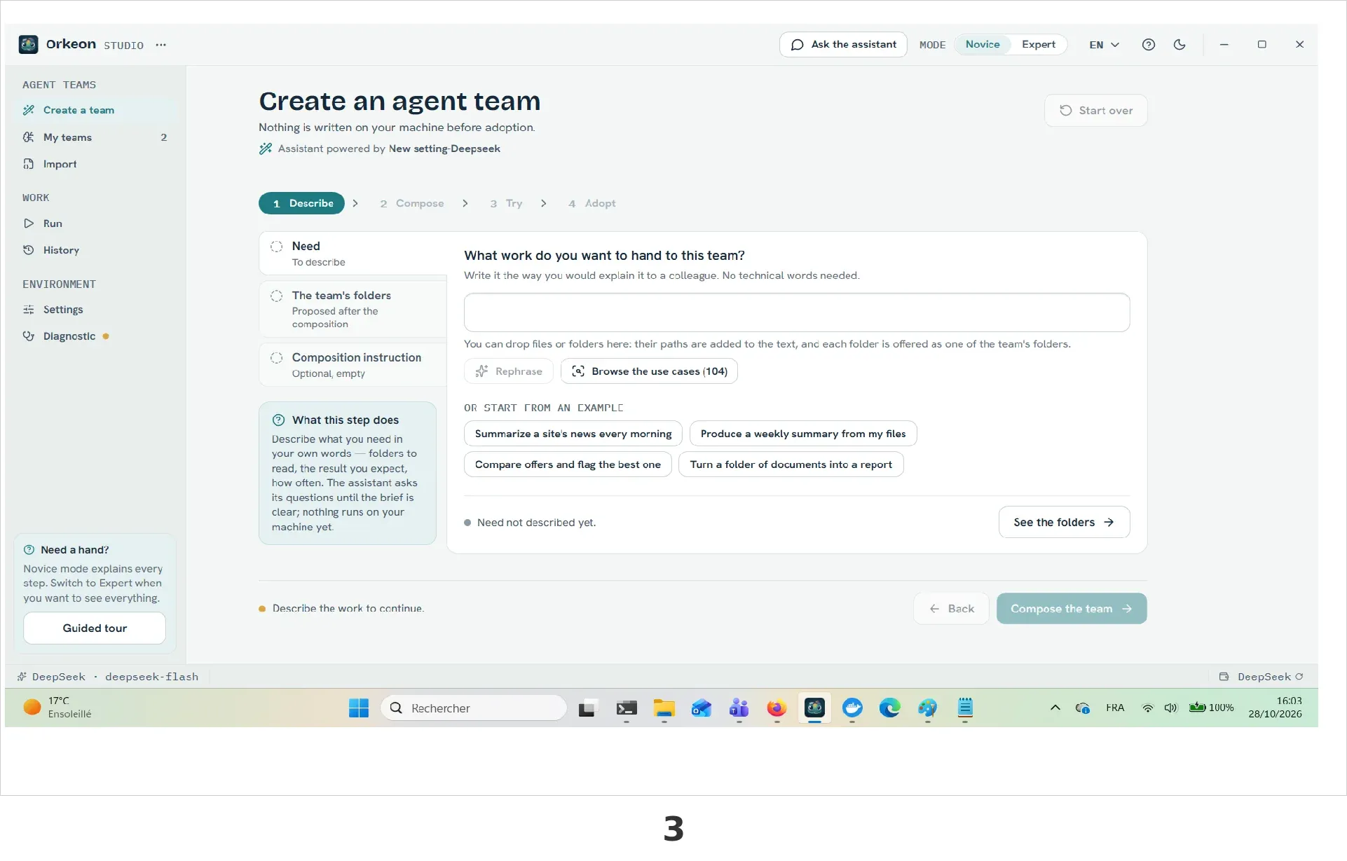Open Microsoft Teams from the taskbar
Image resolution: width=1347 pixels, height=861 pixels.
coord(739,708)
